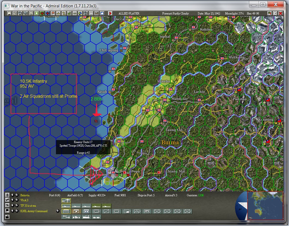Click the save game disk icon in toolbar
Viewport: 289px width, 226px height.
[x=9, y=13]
